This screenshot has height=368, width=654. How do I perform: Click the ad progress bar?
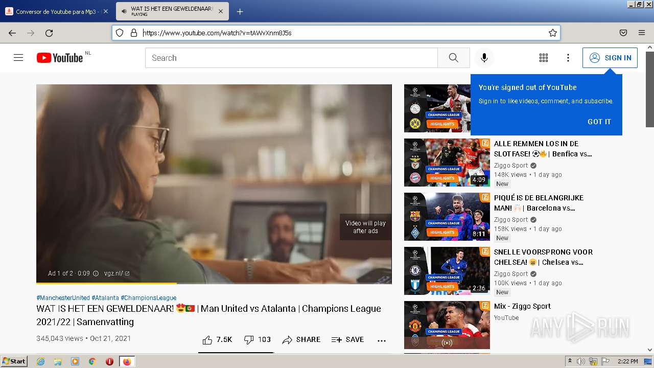click(214, 283)
